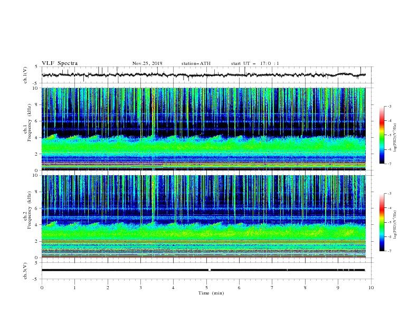This screenshot has height=323, width=418.
Task: Click the time axis tick label "9"
Action: [x=338, y=288]
